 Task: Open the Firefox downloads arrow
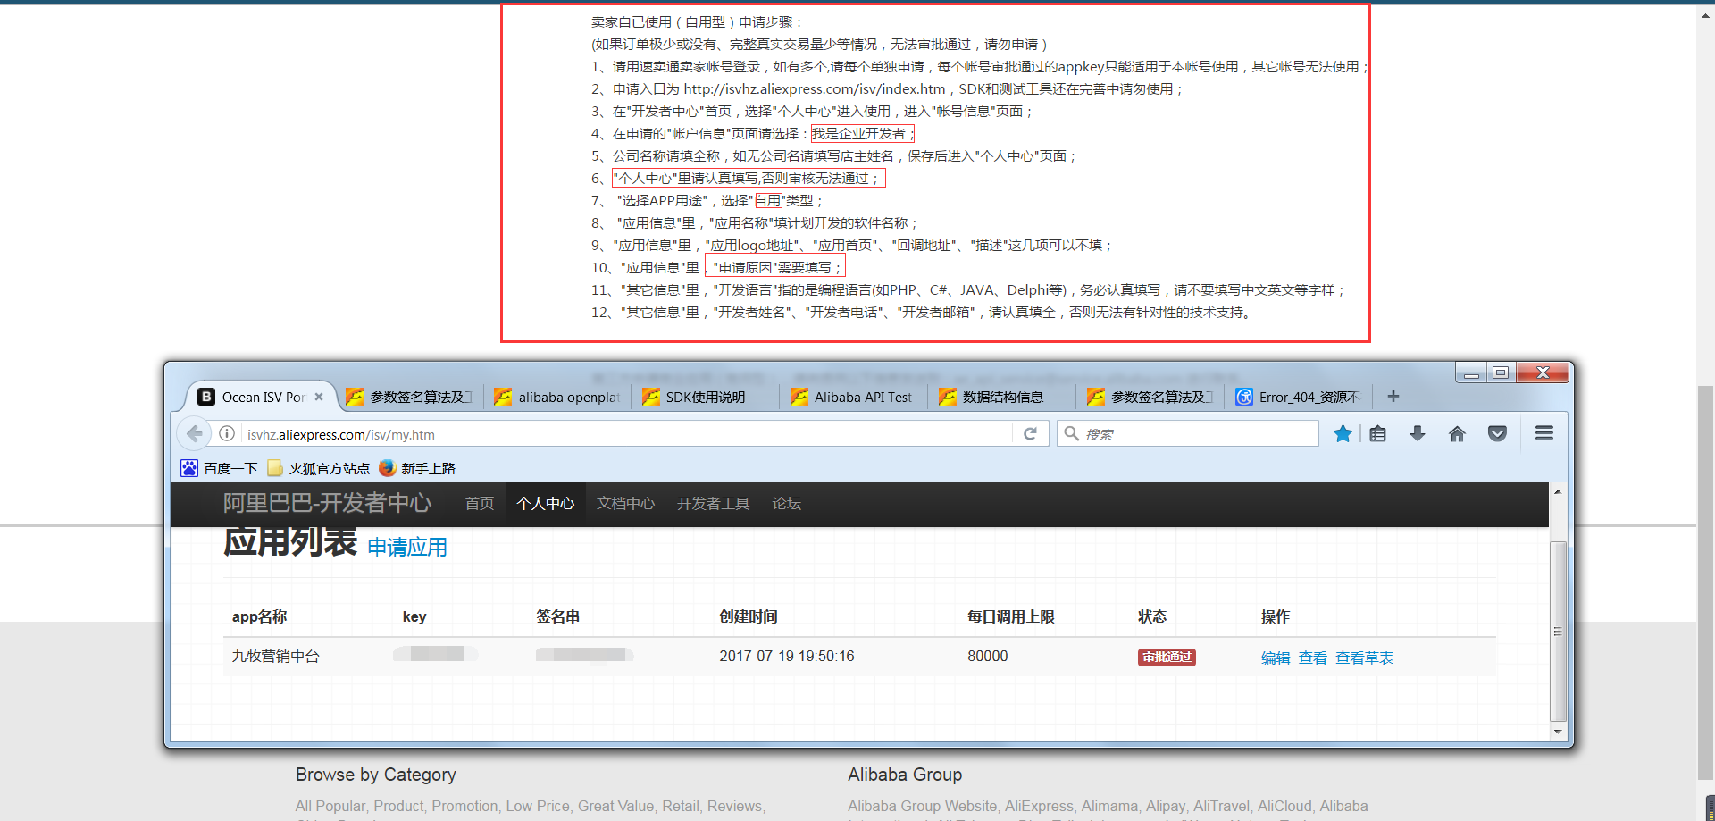(1418, 434)
